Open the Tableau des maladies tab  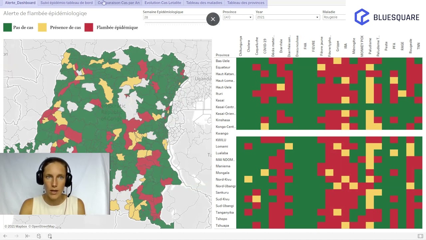pos(204,3)
